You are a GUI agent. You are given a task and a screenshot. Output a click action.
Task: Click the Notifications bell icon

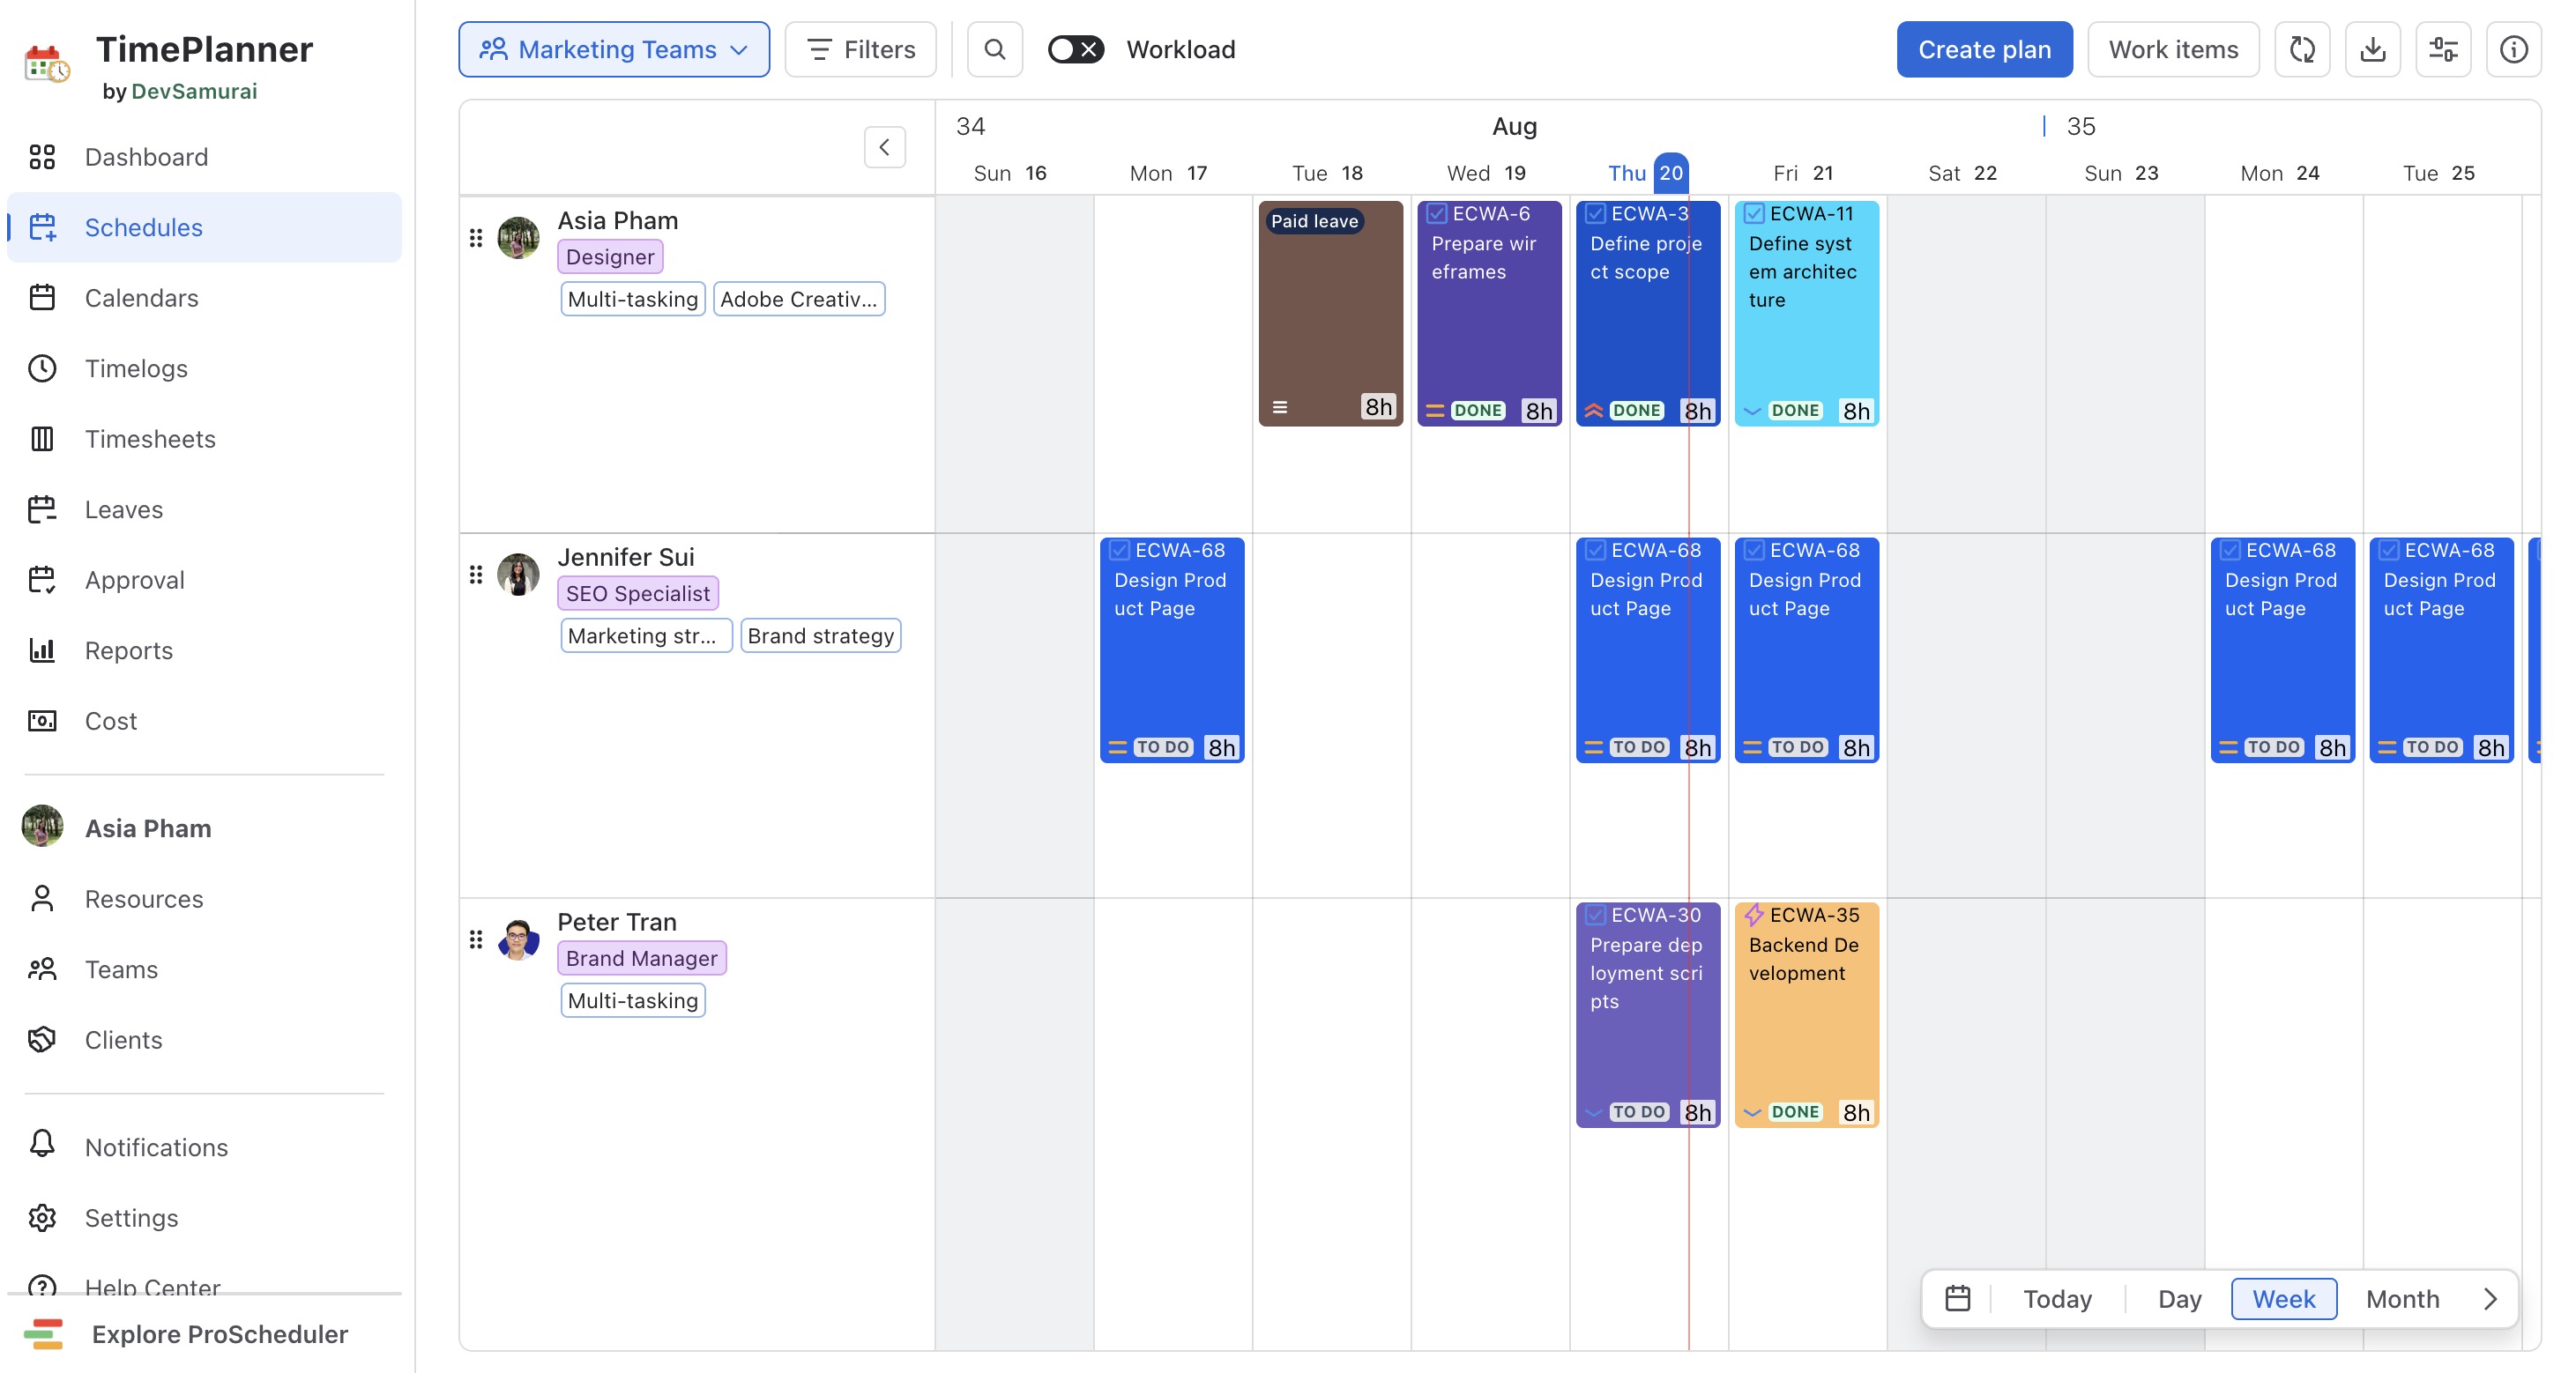click(42, 1145)
